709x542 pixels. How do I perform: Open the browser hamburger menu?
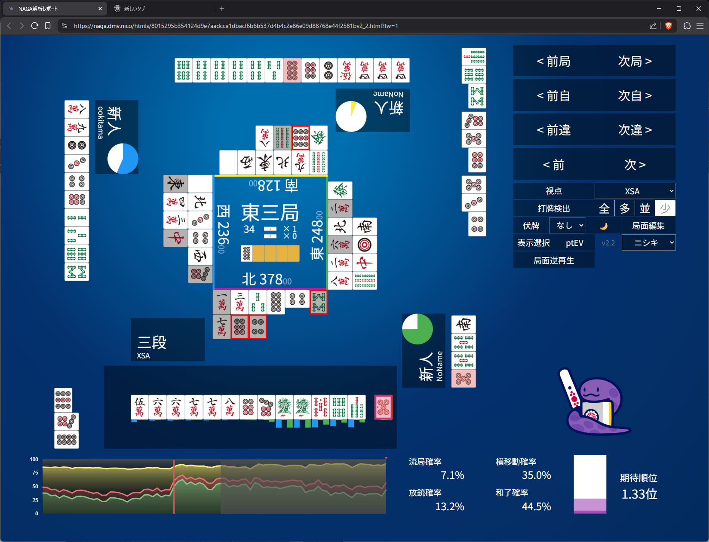[700, 26]
